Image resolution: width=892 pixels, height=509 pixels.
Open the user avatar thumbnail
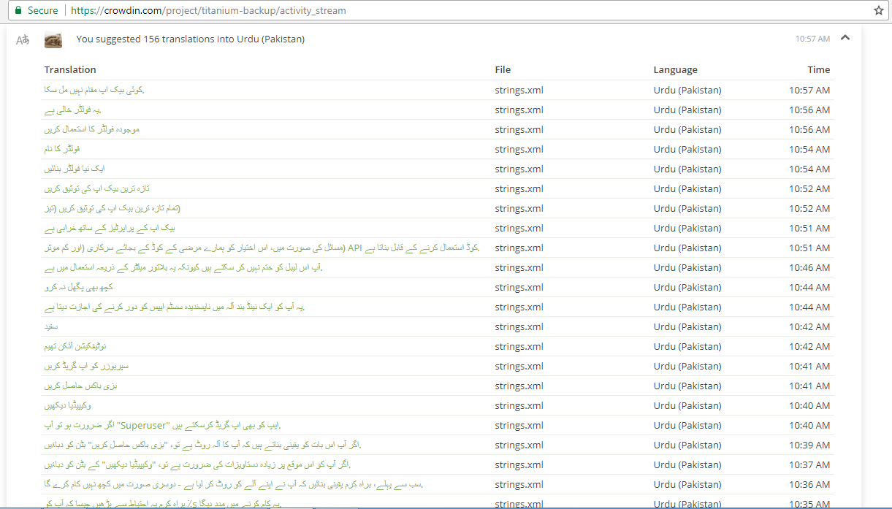(53, 40)
